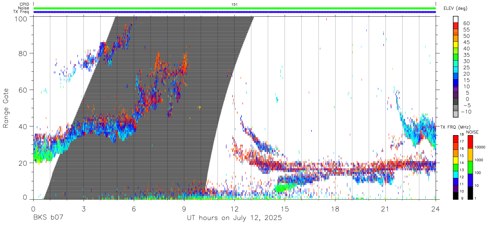The width and height of the screenshot is (490, 226).
Task: Click the x-axis tick label 6
Action: point(134,208)
